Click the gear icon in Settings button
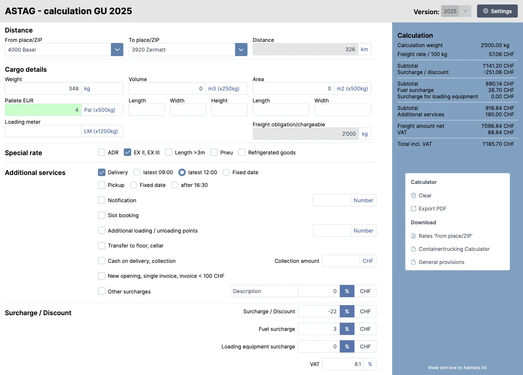 (486, 11)
